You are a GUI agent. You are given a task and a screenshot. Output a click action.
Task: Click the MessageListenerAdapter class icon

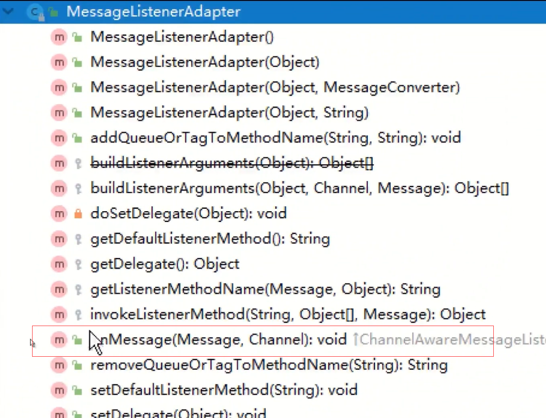tap(35, 12)
